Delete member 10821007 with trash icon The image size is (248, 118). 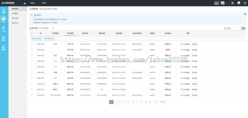(x=195, y=55)
